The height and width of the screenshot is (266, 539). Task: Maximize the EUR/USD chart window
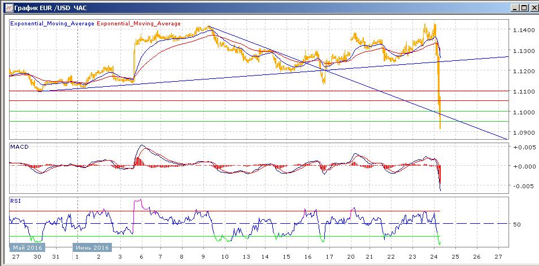pos(523,7)
